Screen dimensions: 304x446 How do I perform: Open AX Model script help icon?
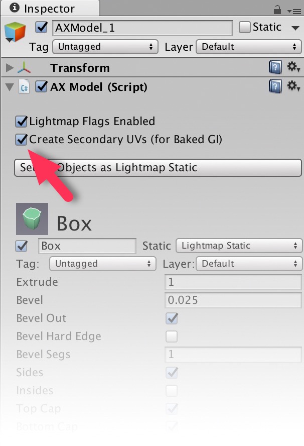(x=275, y=86)
